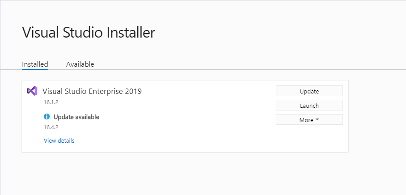
Task: Select the Visual Studio Enterprise 2019 product name
Action: [92, 91]
